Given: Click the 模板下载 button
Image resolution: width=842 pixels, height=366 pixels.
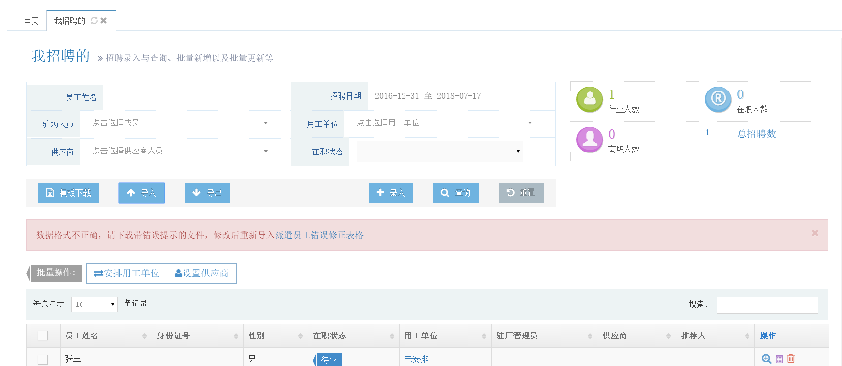Looking at the screenshot, I should [68, 193].
